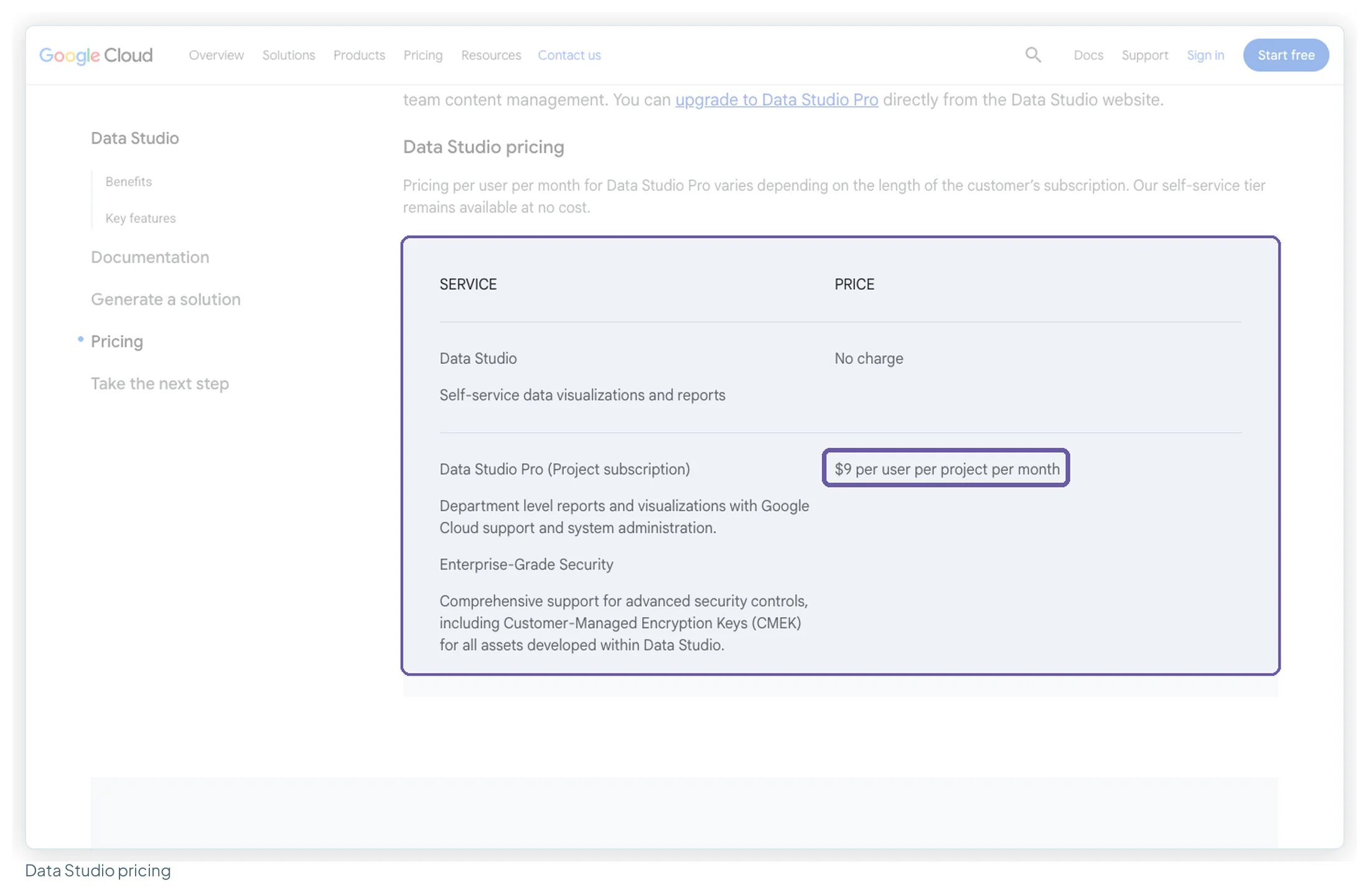Open the Resources menu
This screenshot has height=895, width=1369.
pyautogui.click(x=491, y=55)
